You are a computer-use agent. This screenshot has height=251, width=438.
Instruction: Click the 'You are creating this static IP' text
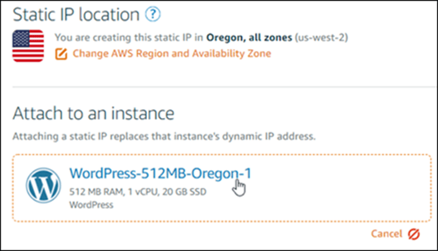point(124,37)
